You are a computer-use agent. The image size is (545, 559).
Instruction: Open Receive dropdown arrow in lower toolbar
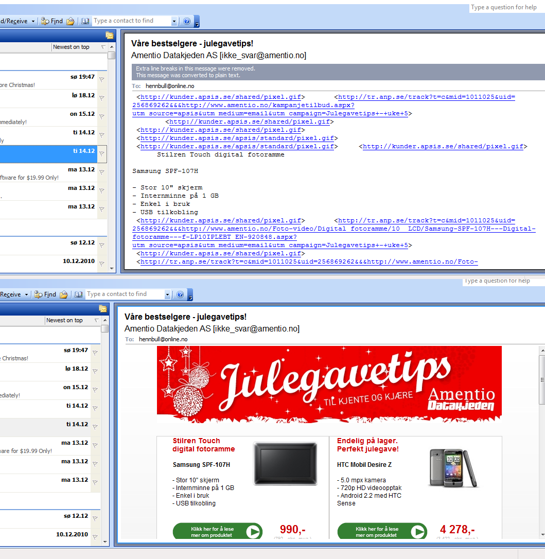[26, 295]
